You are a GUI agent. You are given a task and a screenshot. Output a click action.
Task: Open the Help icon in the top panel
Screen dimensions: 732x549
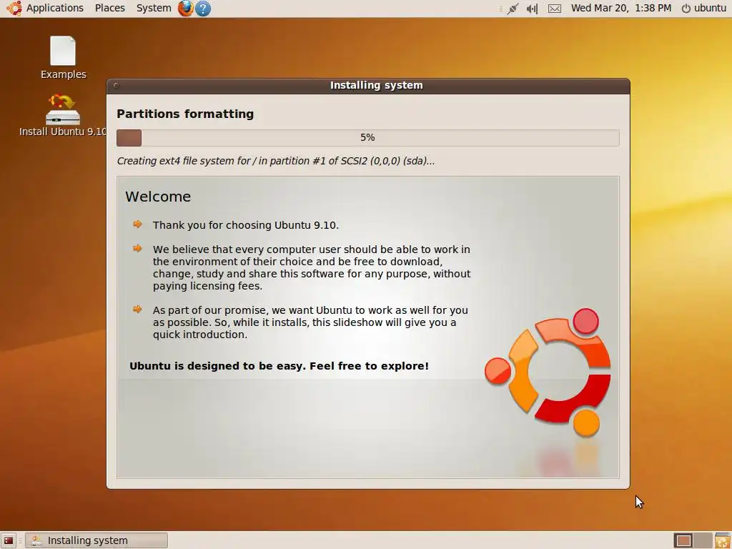point(202,9)
